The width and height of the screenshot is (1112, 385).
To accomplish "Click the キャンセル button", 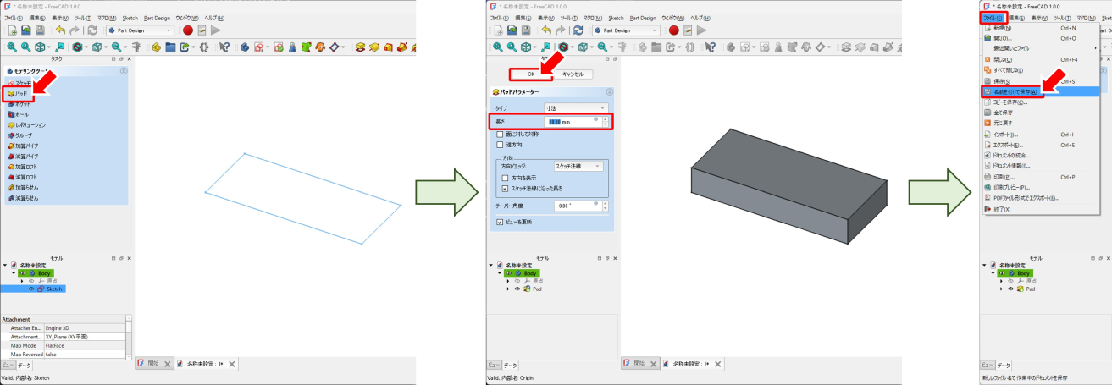I will click(573, 74).
